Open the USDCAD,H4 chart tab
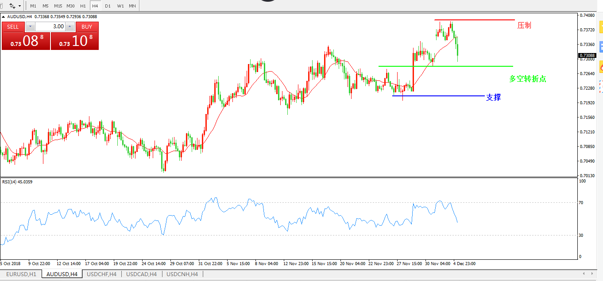Viewport: 603px width, 281px height. tap(142, 274)
